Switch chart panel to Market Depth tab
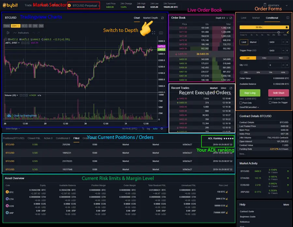 click(150, 18)
